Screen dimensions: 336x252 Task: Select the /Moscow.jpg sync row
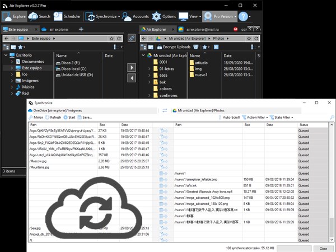coord(178,161)
